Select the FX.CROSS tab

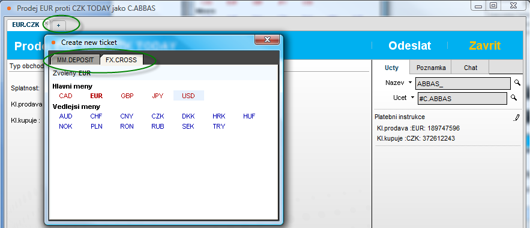[x=121, y=60]
